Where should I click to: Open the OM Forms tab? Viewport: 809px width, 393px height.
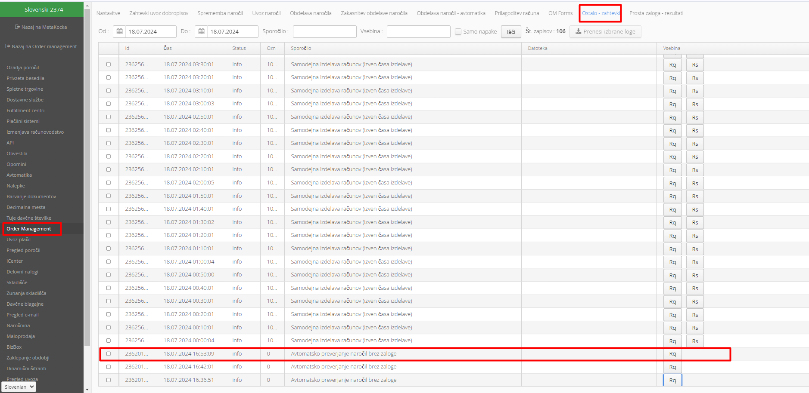pyautogui.click(x=560, y=13)
